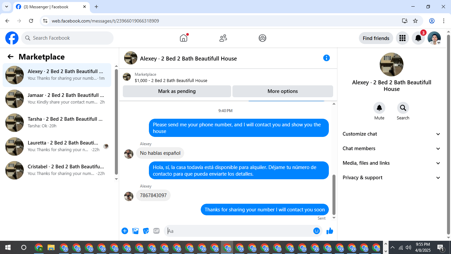Choose a GIF icon in composer
The image size is (451, 254).
tap(156, 231)
